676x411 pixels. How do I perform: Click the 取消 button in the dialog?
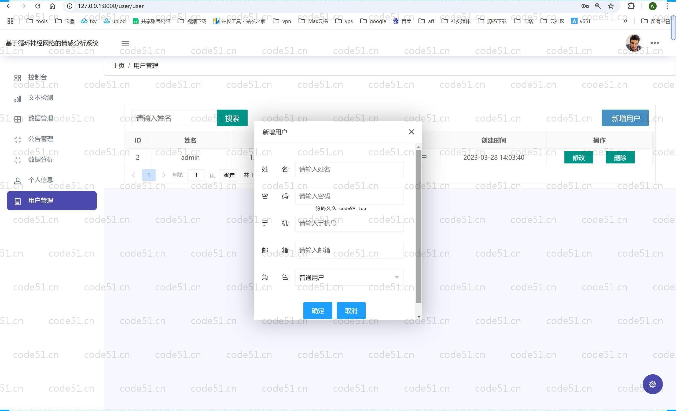coord(351,311)
